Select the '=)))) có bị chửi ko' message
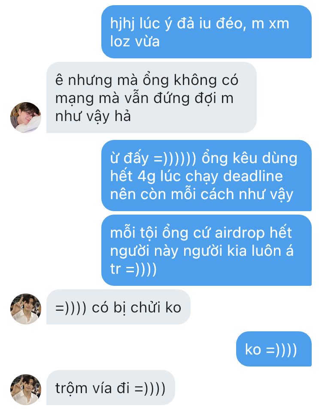Viewport: 322px width, 412px height. (118, 307)
